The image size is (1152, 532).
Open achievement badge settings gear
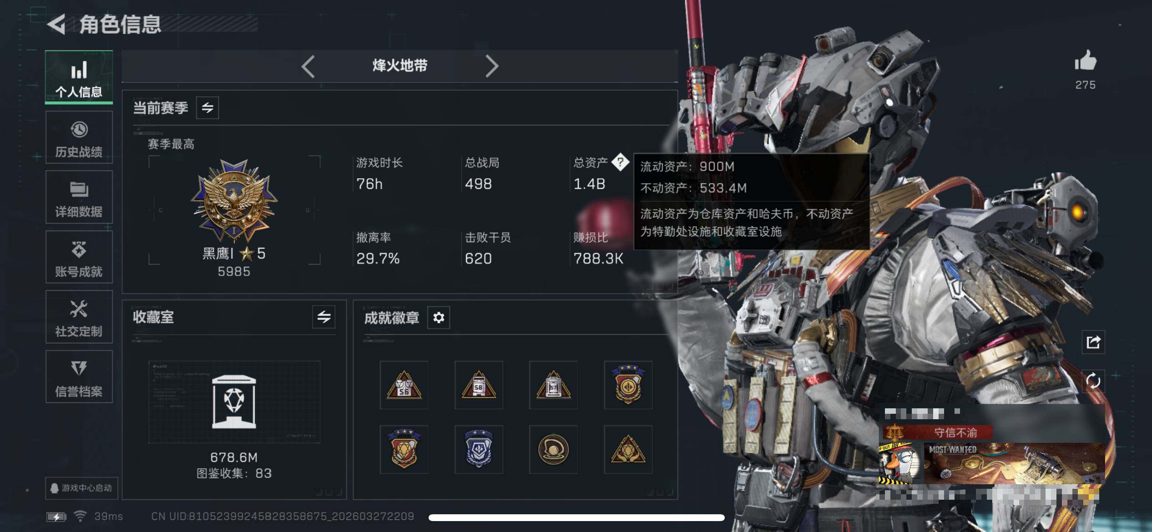[439, 317]
